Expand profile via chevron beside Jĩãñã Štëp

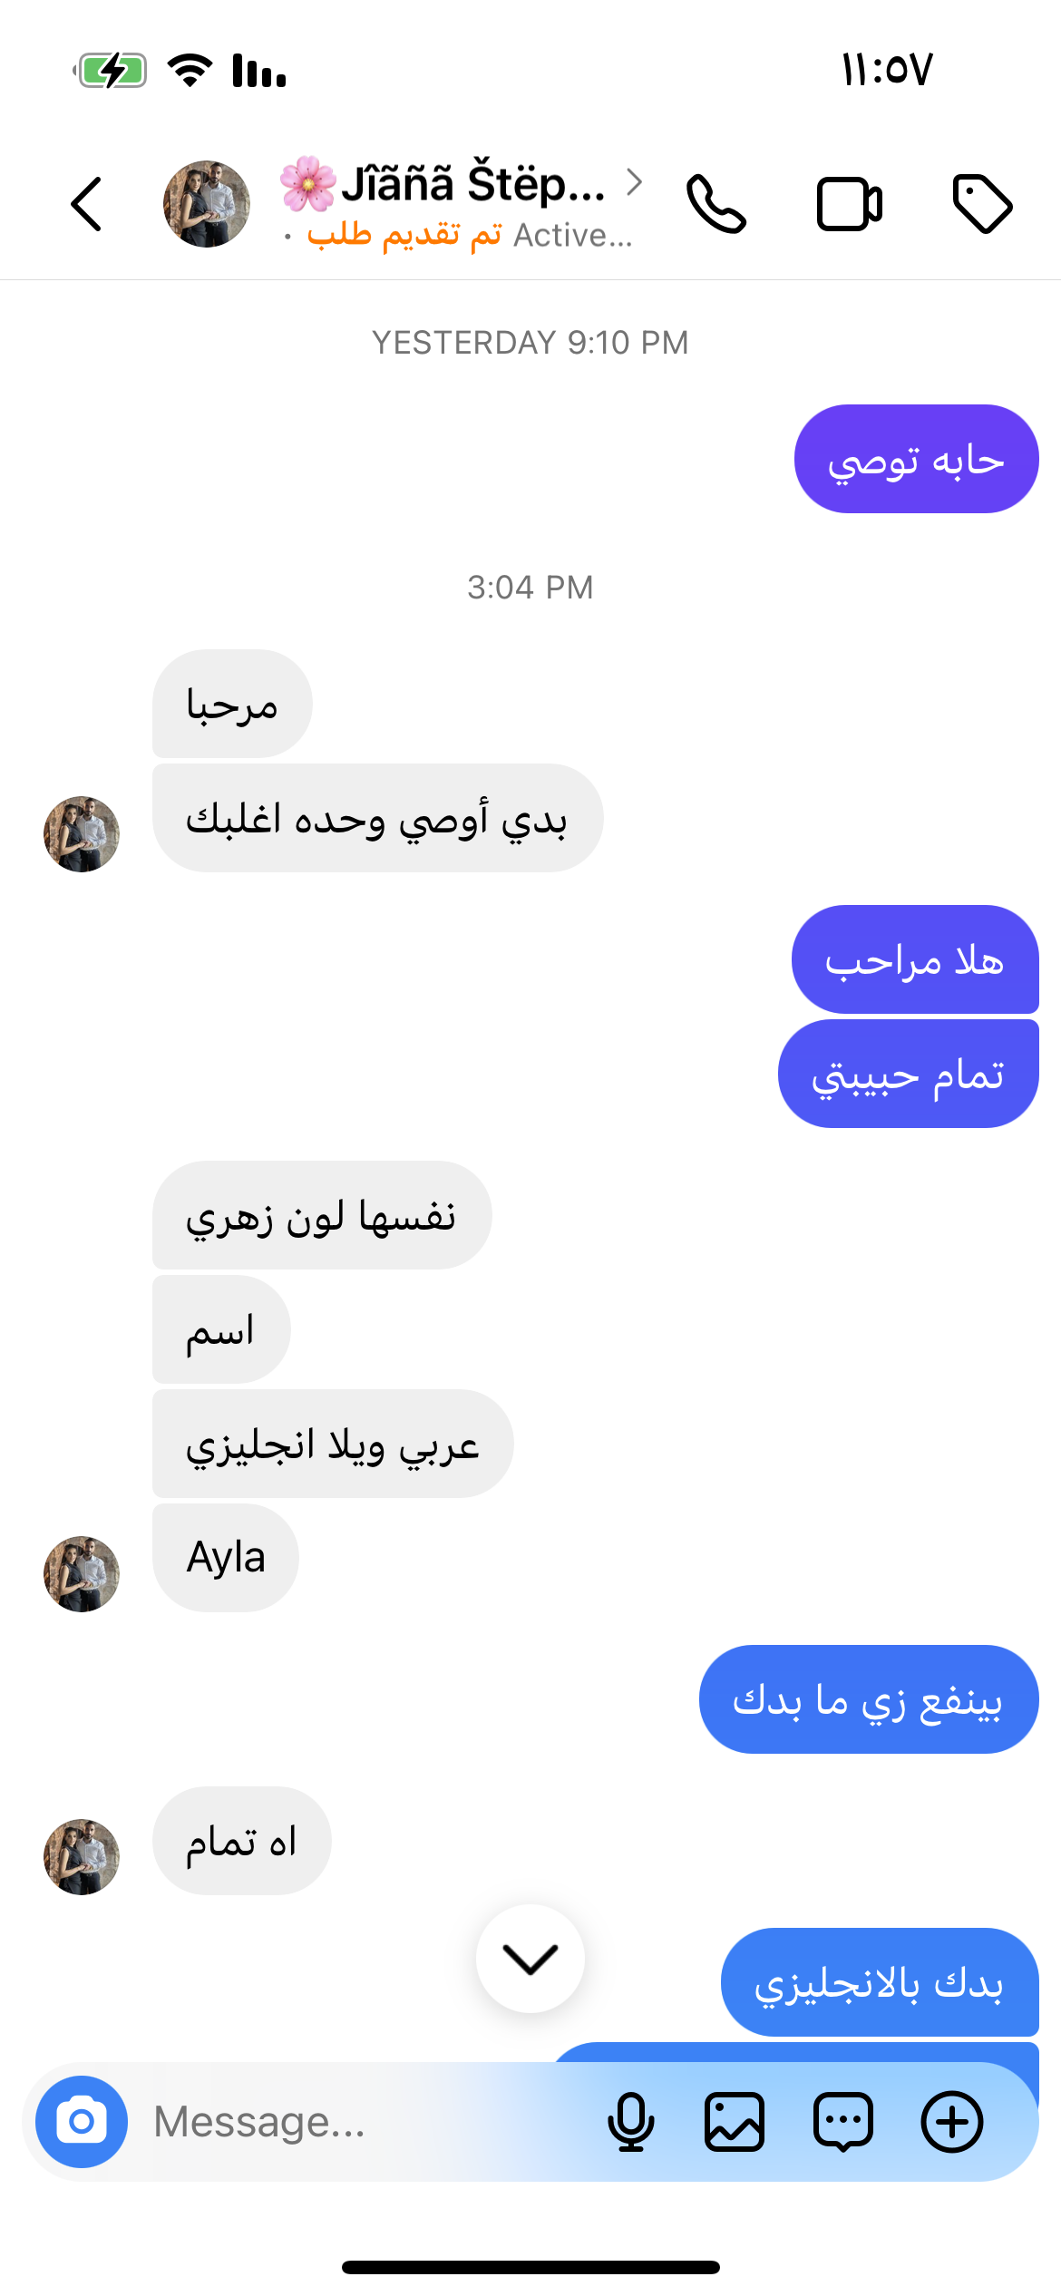point(635,182)
